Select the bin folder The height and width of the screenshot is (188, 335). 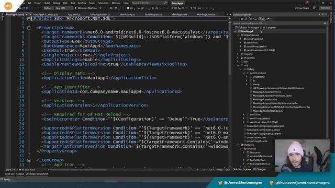(245, 62)
